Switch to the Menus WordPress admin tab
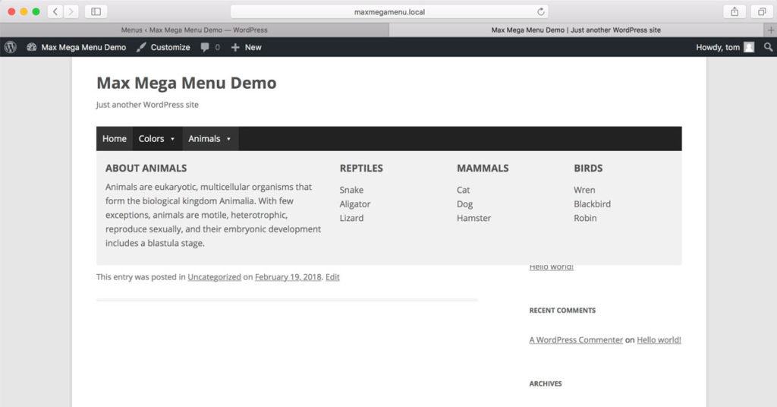This screenshot has width=777, height=407. 194,30
